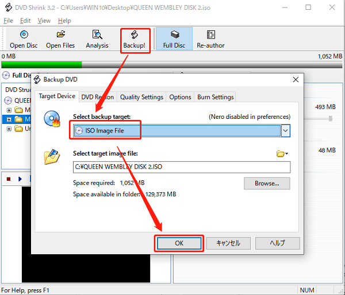Click the Browse... button
Screen dimensions: 345x295
(267, 184)
